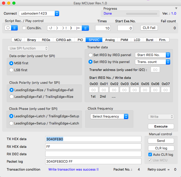Choose LeadingEdge=Rize / TrailingEdge=Fall polarity

11,90
